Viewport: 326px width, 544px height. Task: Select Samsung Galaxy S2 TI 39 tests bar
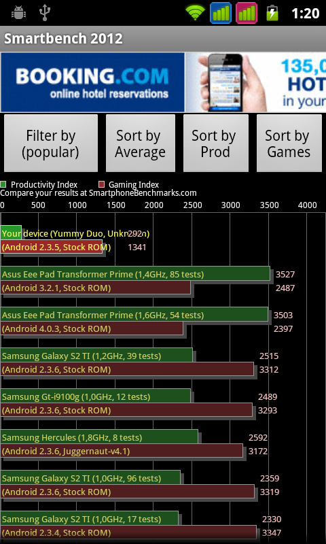pyautogui.click(x=96, y=355)
